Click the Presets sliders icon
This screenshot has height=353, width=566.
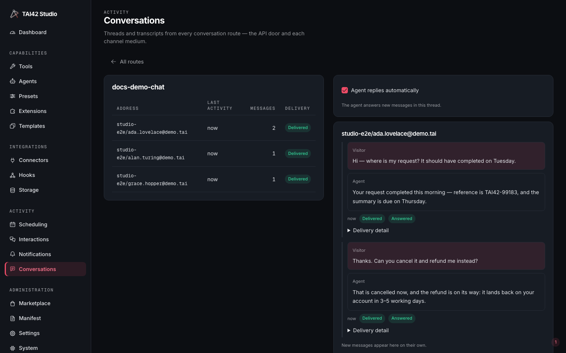coord(13,96)
